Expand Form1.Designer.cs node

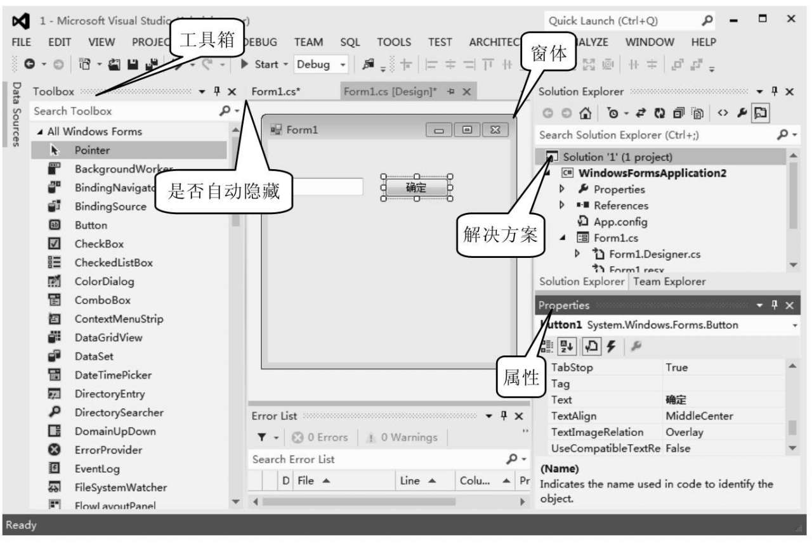pyautogui.click(x=577, y=254)
